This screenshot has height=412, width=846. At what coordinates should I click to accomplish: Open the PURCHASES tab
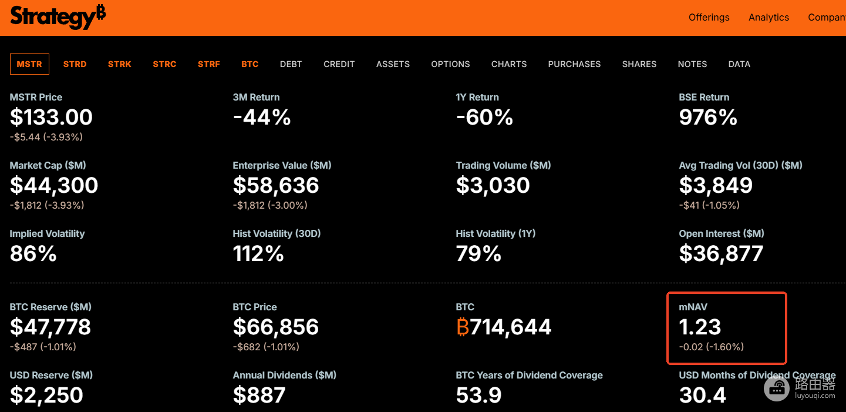tap(575, 64)
